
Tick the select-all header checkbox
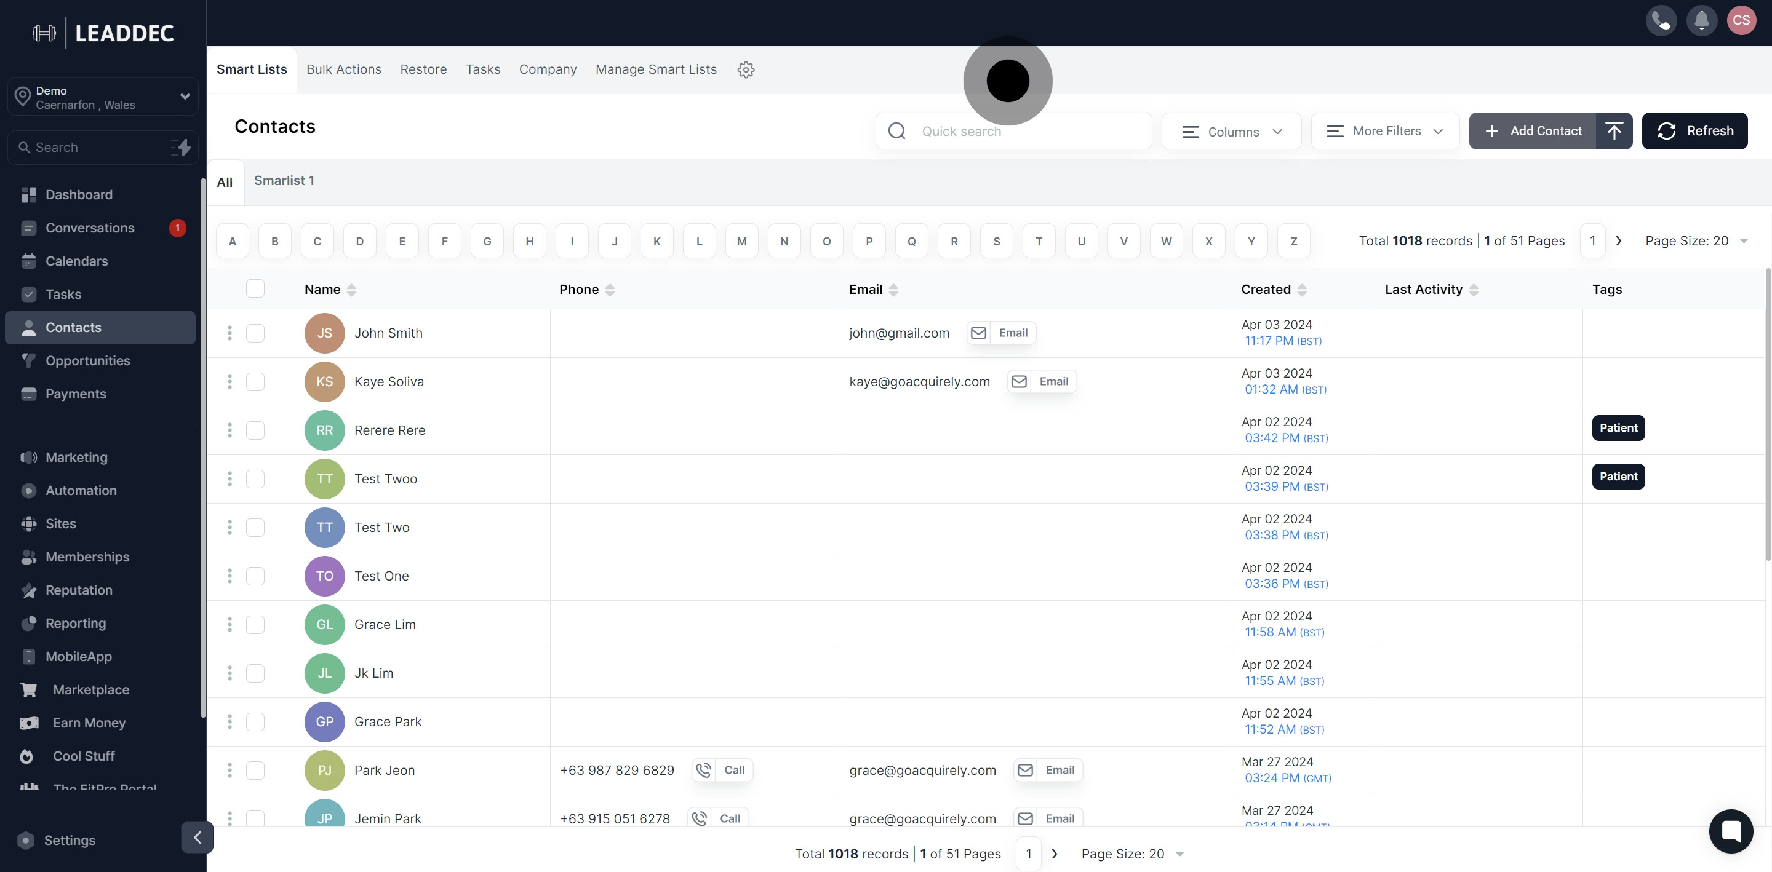tap(255, 289)
